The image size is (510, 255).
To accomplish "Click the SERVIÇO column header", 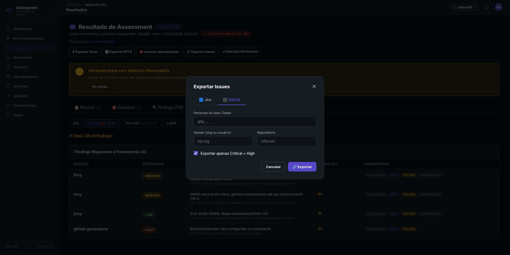I will (81, 164).
